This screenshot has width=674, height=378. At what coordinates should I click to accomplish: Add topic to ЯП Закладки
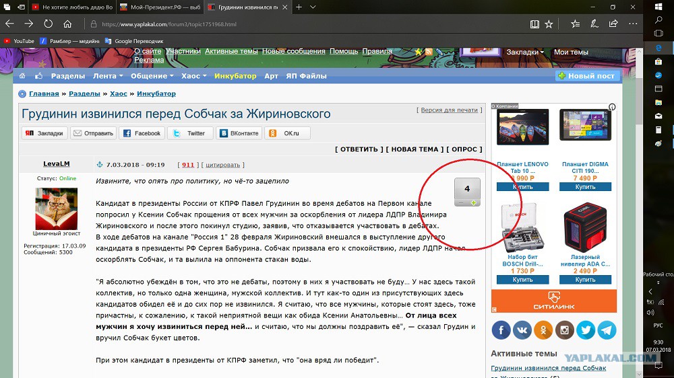(44, 133)
